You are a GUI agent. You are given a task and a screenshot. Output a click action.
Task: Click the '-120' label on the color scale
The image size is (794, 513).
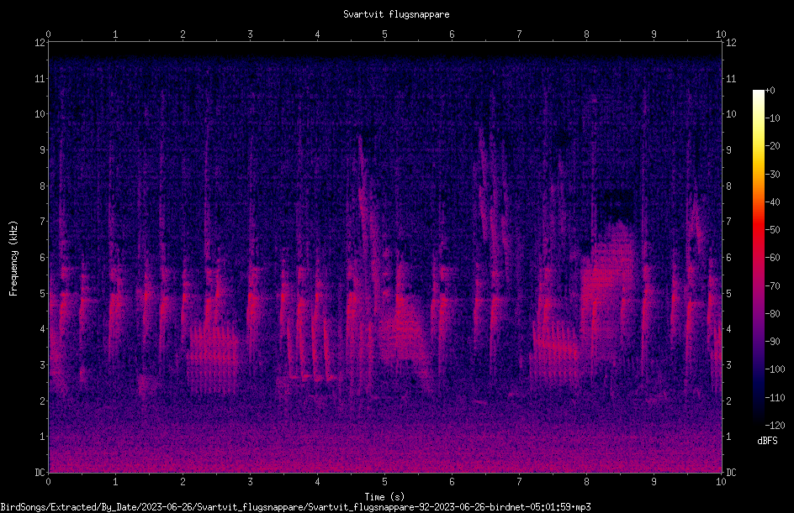click(775, 425)
